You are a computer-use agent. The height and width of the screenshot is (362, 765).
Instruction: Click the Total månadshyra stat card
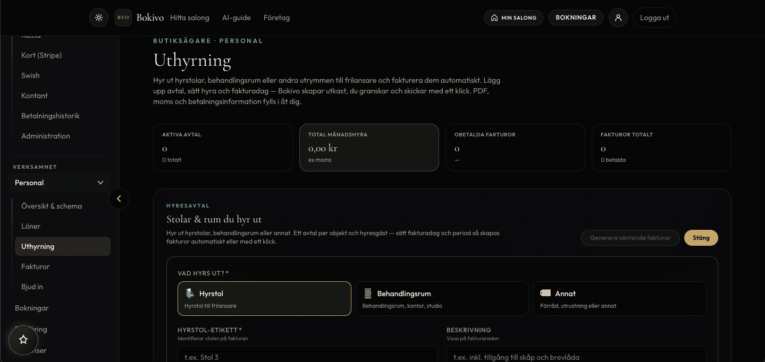pyautogui.click(x=369, y=148)
